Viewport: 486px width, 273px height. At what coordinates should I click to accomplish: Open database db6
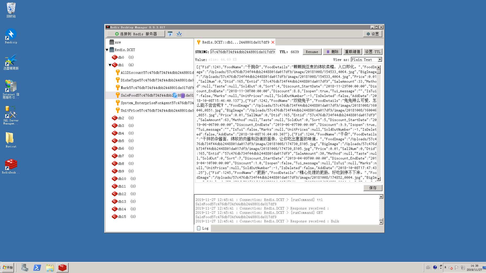(123, 148)
